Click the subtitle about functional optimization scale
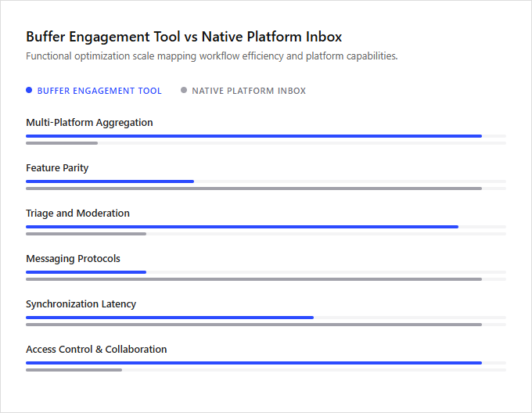The width and height of the screenshot is (532, 413). pyautogui.click(x=212, y=56)
